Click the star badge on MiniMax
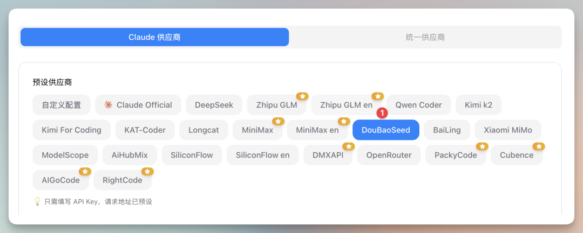Image resolution: width=583 pixels, height=233 pixels. (278, 121)
